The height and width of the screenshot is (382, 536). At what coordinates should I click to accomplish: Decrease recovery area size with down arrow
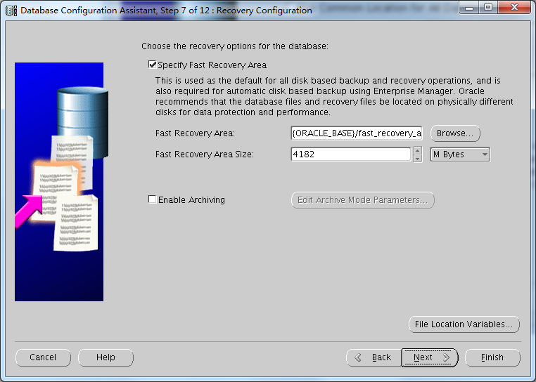(x=417, y=159)
